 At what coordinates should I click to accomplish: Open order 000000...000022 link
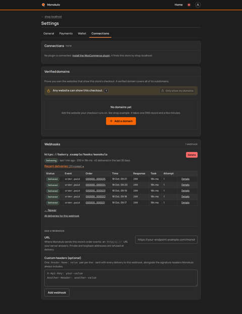tap(95, 197)
